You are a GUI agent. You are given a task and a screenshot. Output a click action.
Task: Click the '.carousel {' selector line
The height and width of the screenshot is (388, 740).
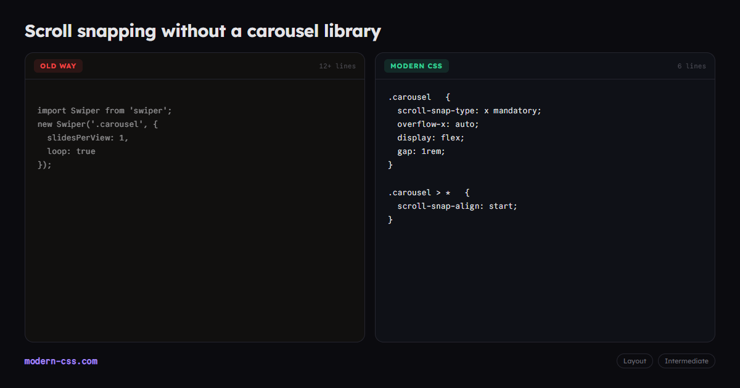coord(419,97)
